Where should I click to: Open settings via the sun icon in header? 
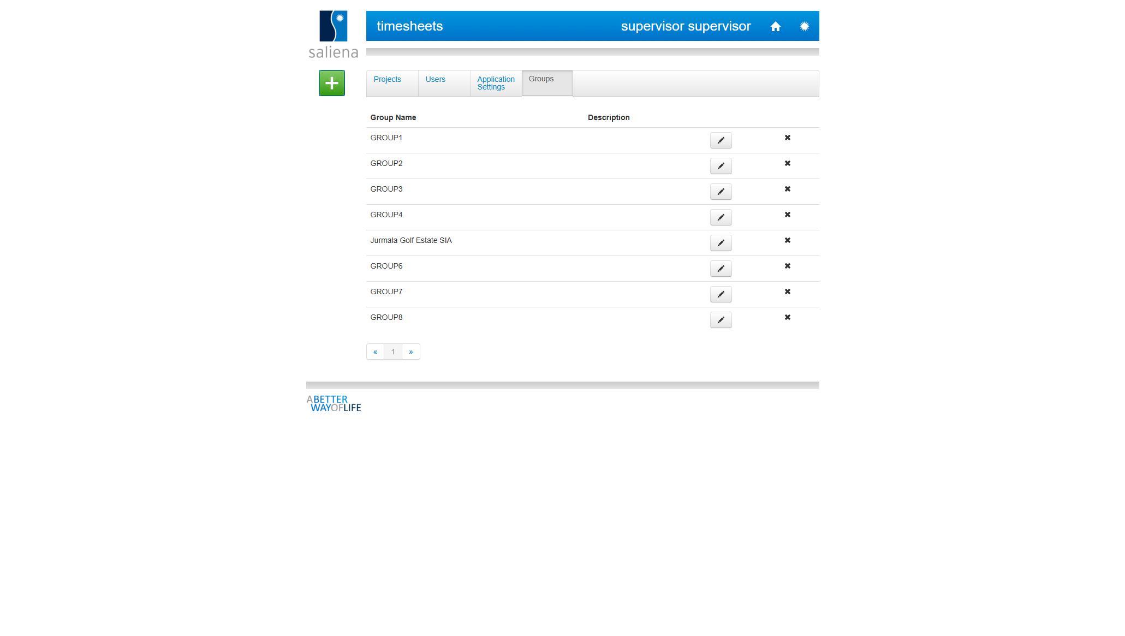(805, 26)
